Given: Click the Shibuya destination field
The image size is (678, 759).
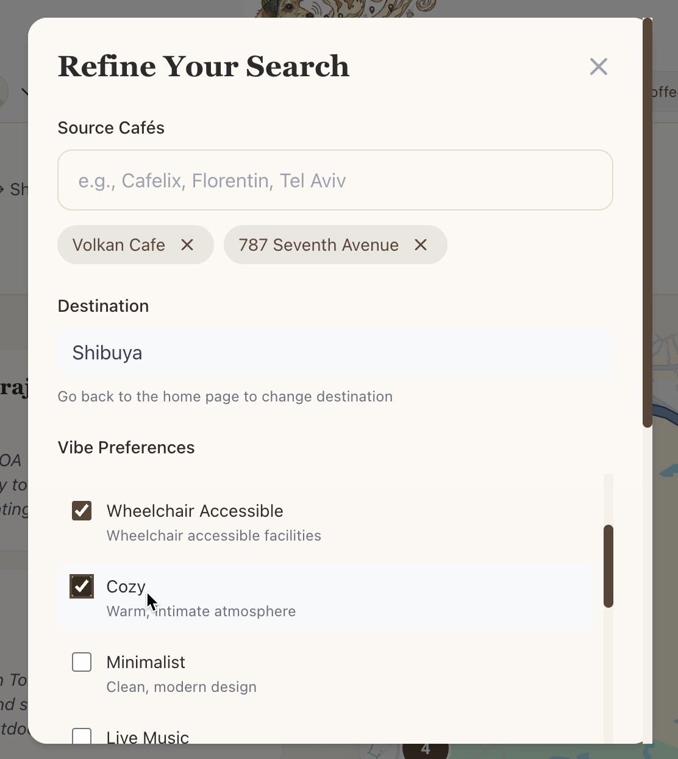Looking at the screenshot, I should (x=335, y=353).
